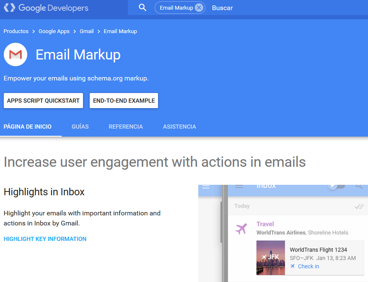Click the search magnifier icon
Screen dimensions: 368x282
(x=143, y=8)
